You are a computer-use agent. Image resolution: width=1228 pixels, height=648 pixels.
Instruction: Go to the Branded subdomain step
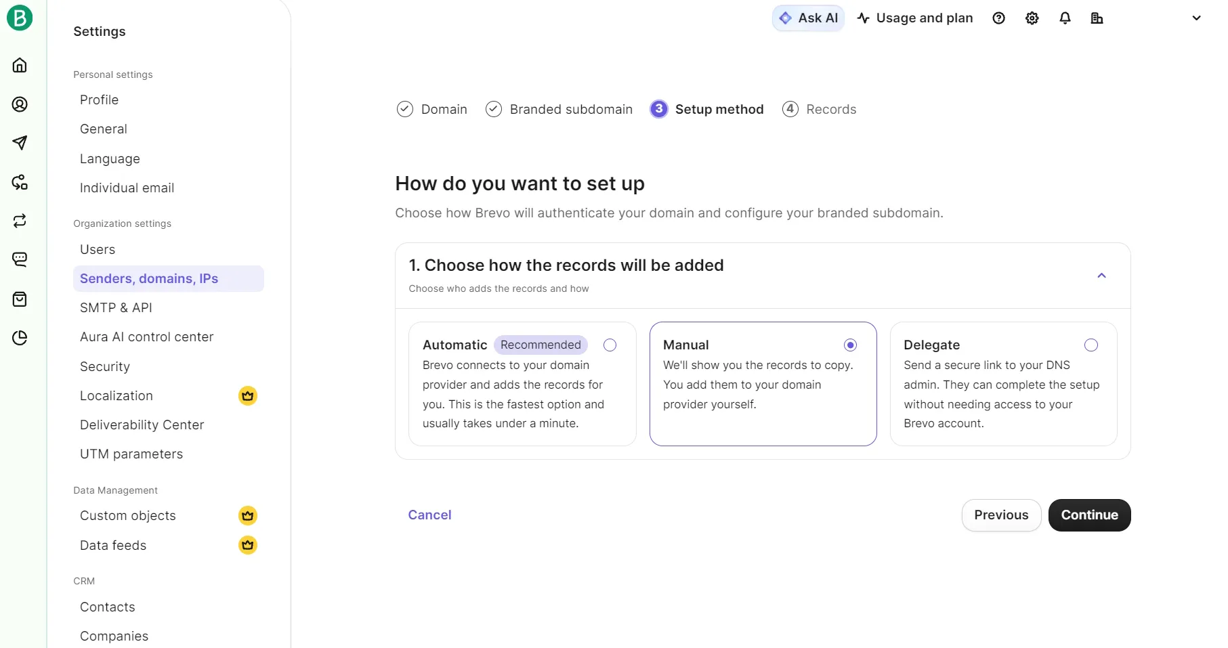click(559, 109)
